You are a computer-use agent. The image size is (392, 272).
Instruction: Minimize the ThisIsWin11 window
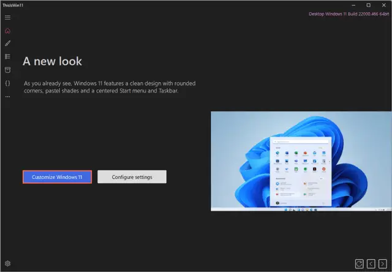click(x=353, y=6)
